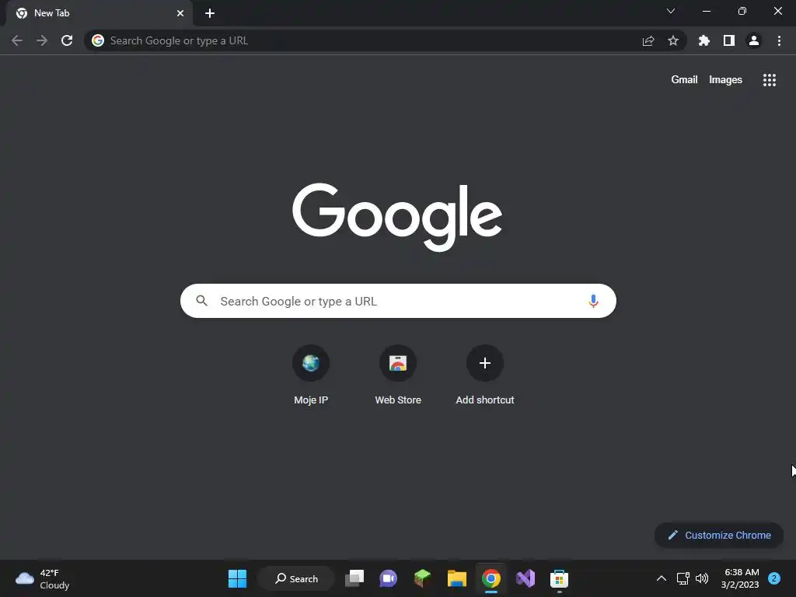The height and width of the screenshot is (597, 796).
Task: Open Minecraft block icon on taskbar
Action: [x=422, y=578]
